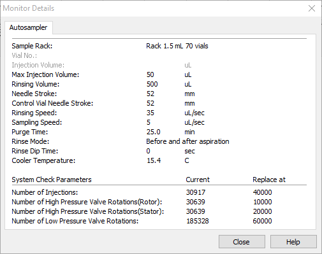Click the Purge Time label
322x254 pixels.
[30, 132]
